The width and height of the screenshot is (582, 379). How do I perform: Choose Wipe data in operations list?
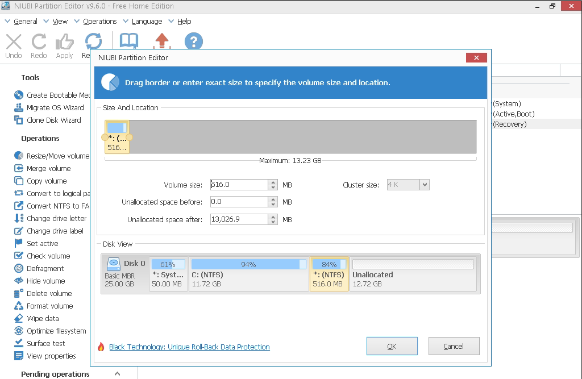pos(43,319)
